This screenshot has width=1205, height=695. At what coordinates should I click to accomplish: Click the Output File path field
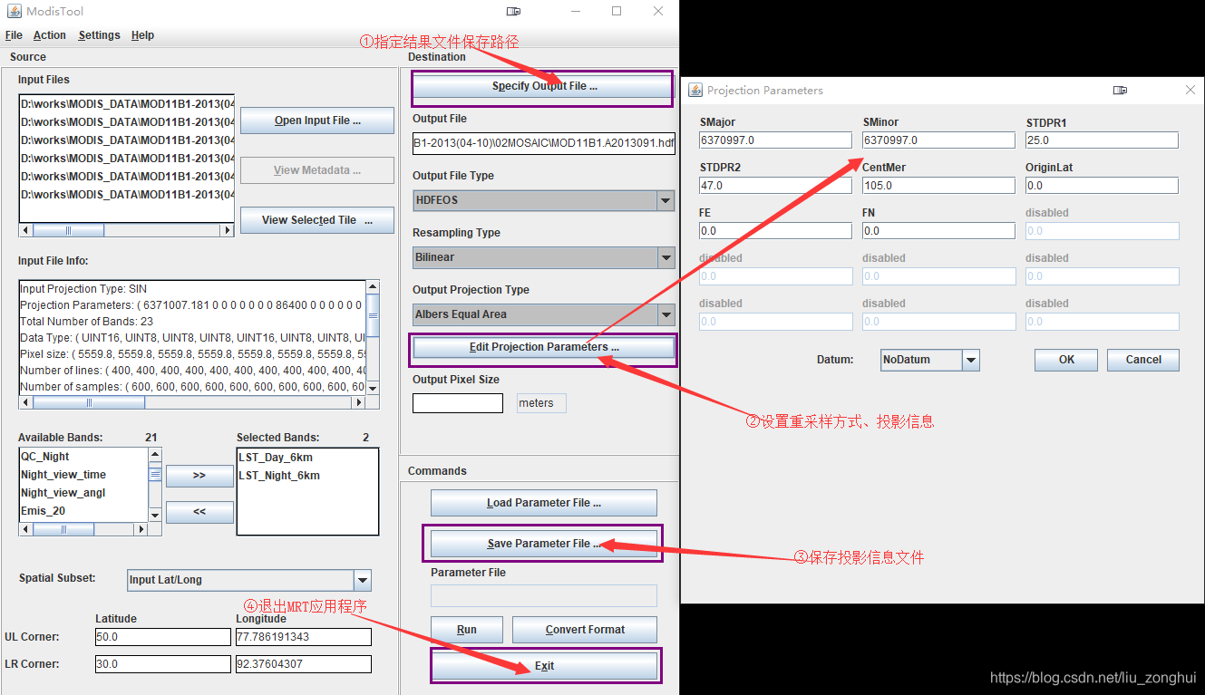click(544, 143)
